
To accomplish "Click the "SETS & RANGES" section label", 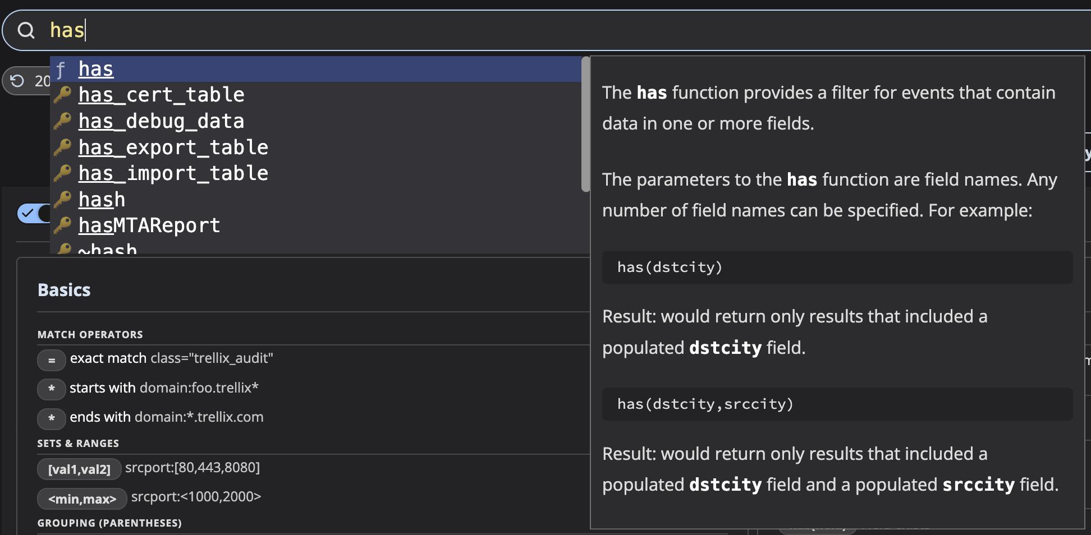I will point(78,444).
